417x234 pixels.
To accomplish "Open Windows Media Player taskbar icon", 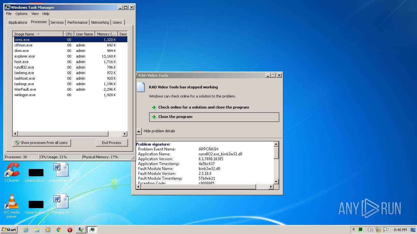I will (x=48, y=230).
